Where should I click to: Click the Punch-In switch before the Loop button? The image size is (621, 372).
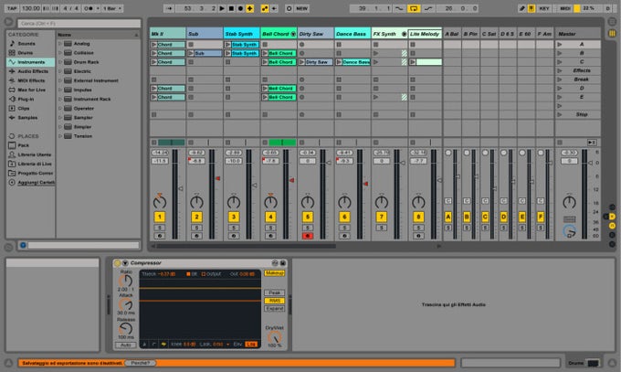(x=399, y=8)
